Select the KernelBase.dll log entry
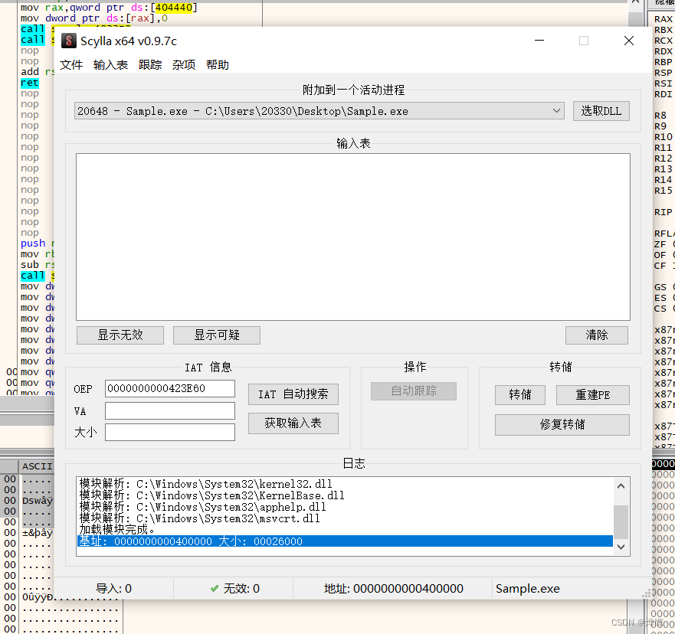The image size is (675, 634). click(x=211, y=495)
